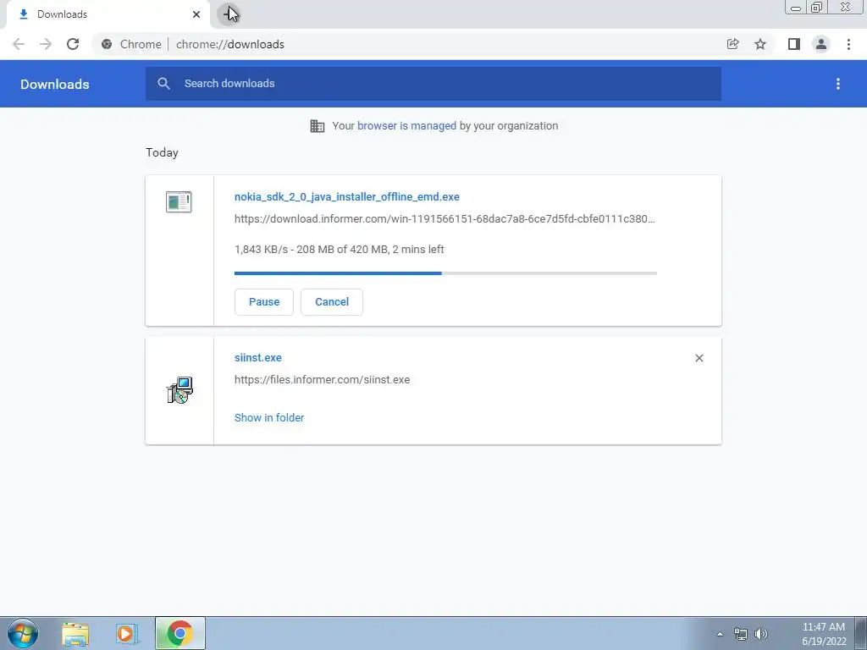Open the Windows Start menu

[23, 633]
